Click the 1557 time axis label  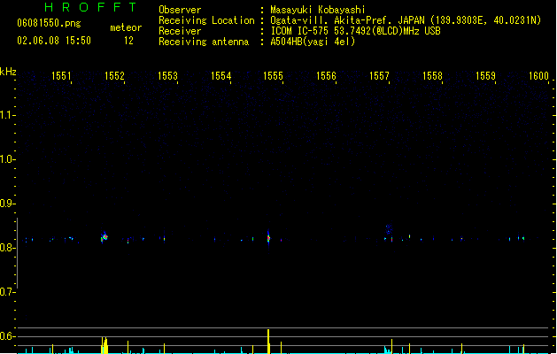[x=379, y=75]
